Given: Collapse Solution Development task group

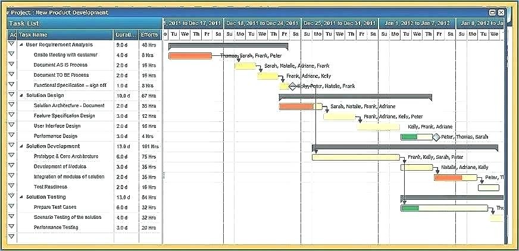Looking at the screenshot, I should click(21, 146).
